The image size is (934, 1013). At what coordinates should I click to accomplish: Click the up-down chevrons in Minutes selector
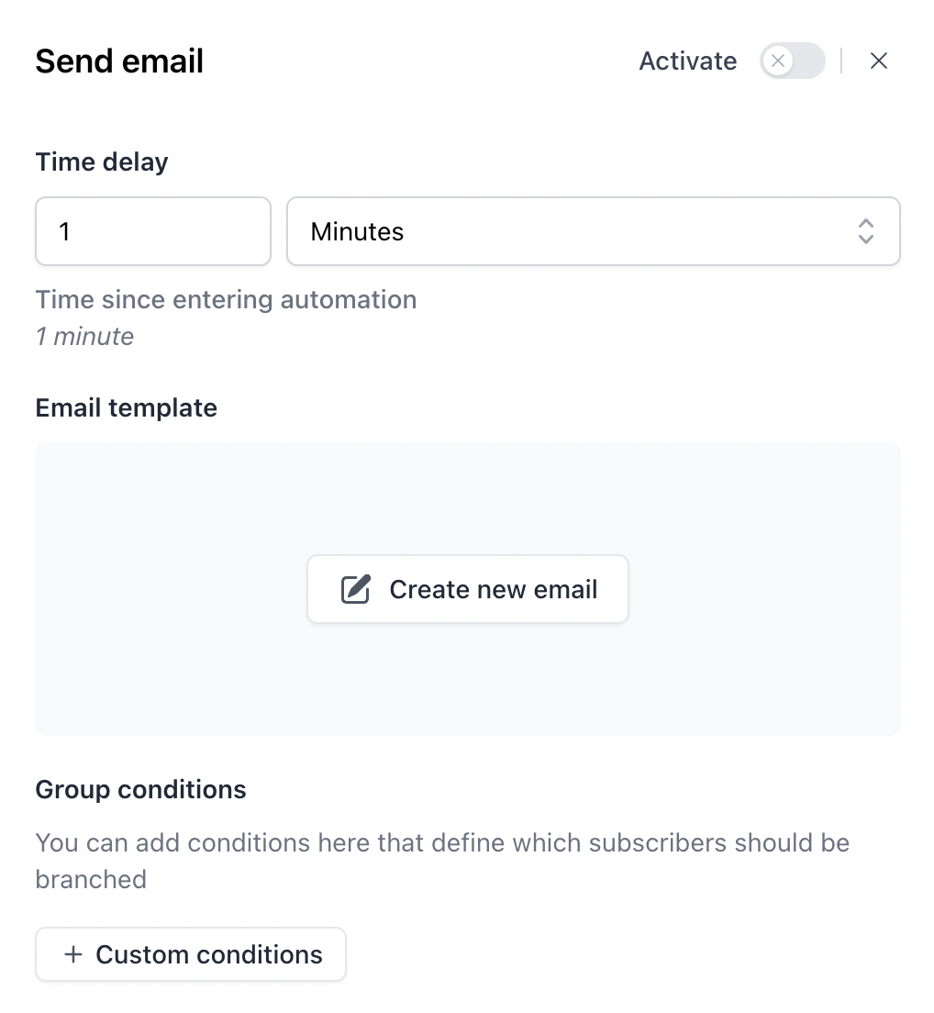coord(865,231)
